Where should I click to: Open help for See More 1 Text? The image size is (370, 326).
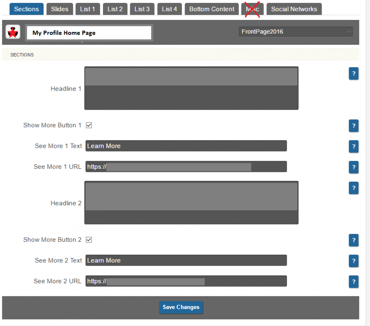[x=354, y=146]
